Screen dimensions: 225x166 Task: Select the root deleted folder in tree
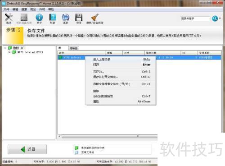pos(19,48)
